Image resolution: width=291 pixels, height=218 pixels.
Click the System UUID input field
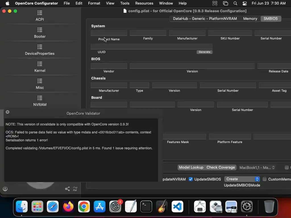tap(151, 47)
